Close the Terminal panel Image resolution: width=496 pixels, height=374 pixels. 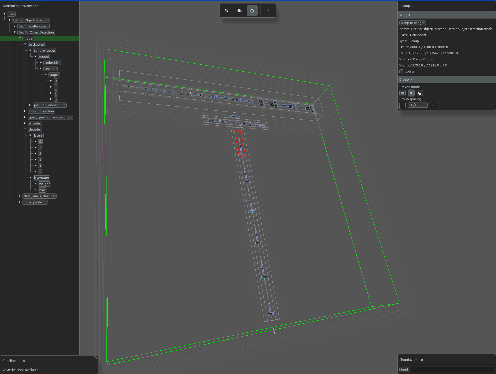tap(422, 360)
